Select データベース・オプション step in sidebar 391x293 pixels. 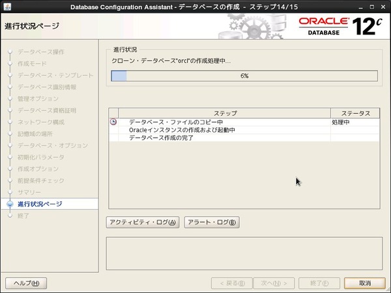[53, 146]
